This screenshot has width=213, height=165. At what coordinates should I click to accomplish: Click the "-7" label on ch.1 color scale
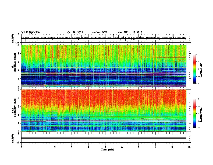tap(198, 84)
